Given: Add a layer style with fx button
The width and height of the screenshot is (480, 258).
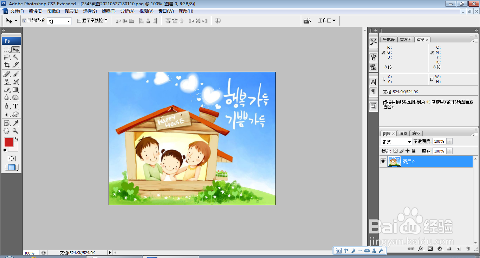Looking at the screenshot, I should point(421,249).
